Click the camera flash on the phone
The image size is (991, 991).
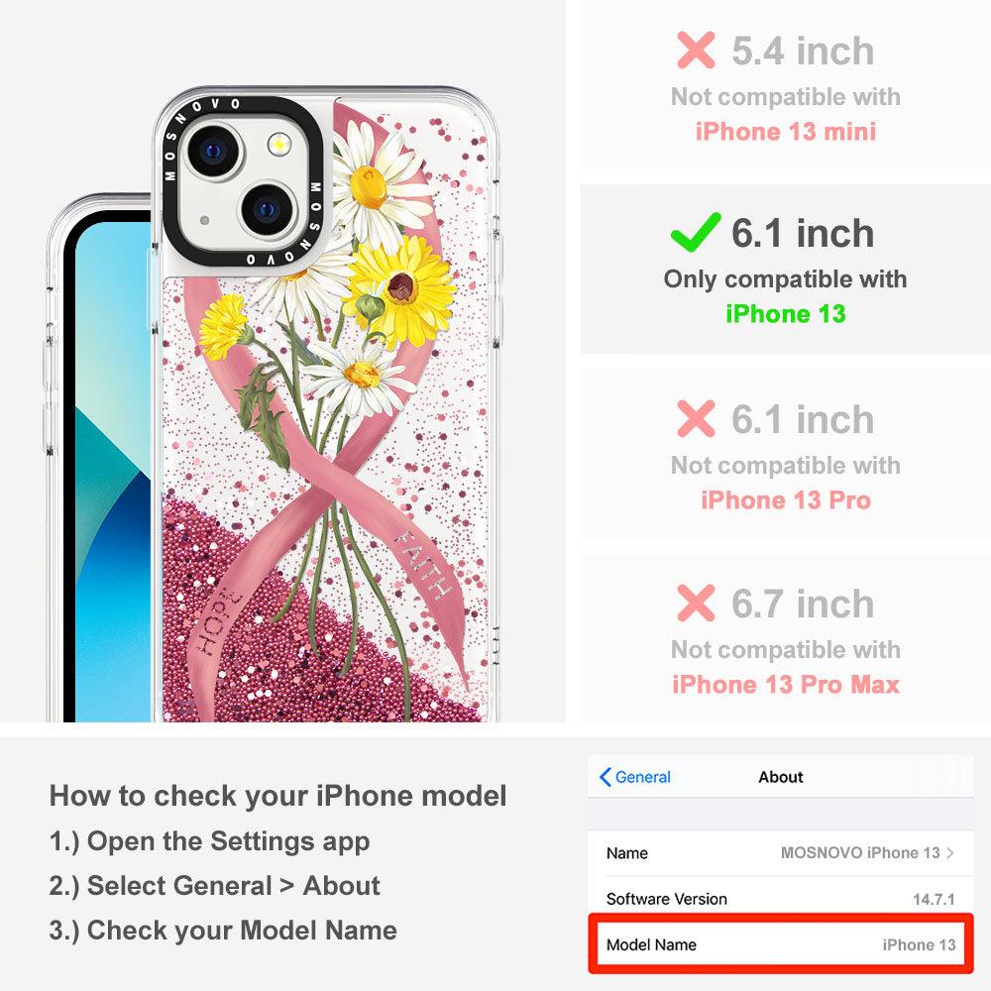(278, 145)
